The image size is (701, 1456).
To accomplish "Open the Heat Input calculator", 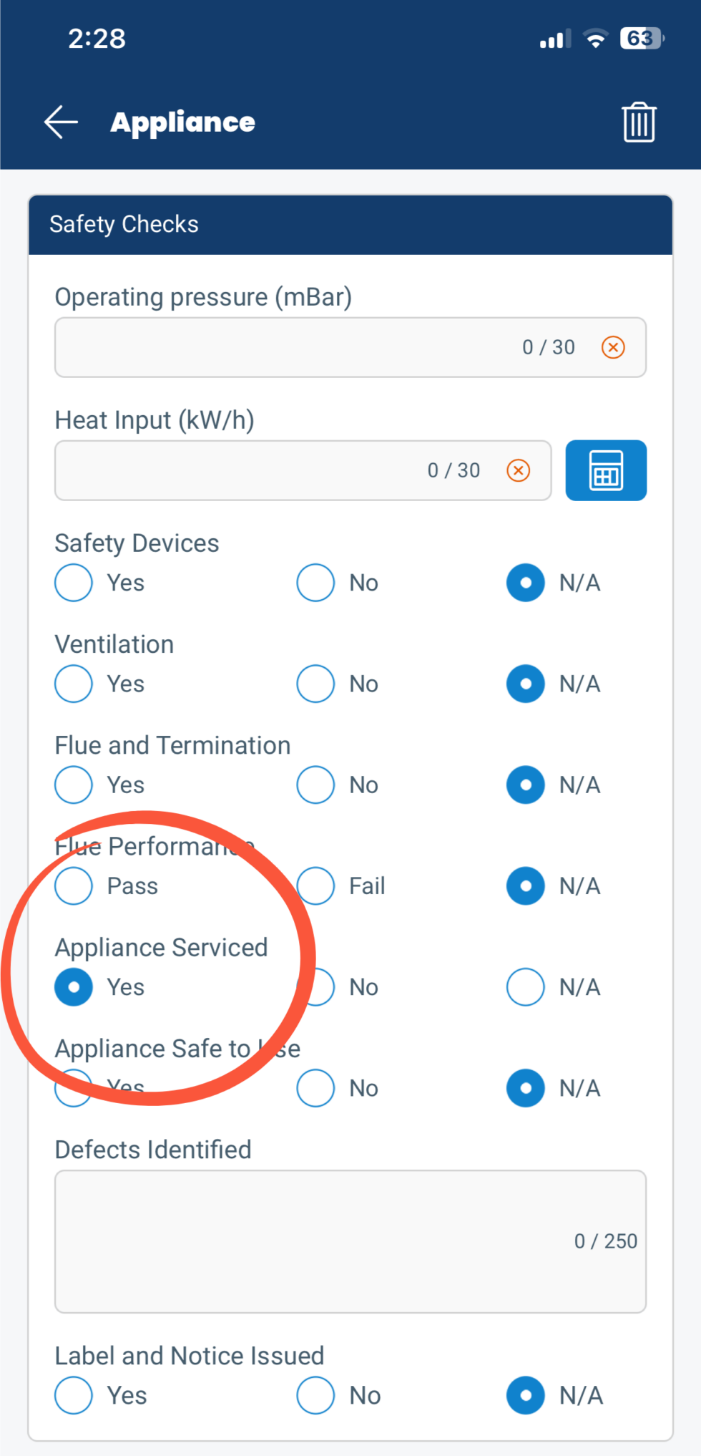I will click(605, 470).
